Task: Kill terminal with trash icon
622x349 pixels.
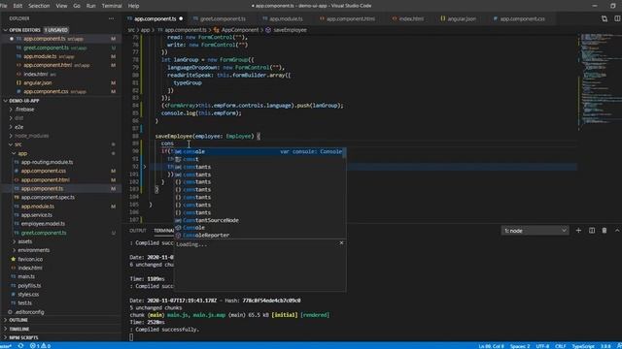Action: click(x=605, y=231)
